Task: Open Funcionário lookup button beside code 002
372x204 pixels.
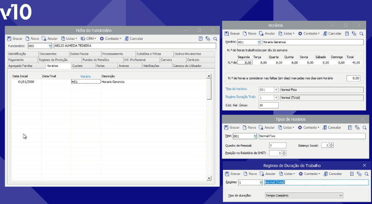Action: click(x=50, y=46)
